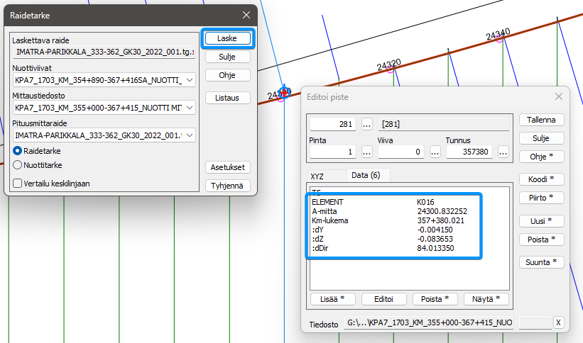Close the Editoi piste dialog window
The height and width of the screenshot is (343, 583).
pos(558,96)
